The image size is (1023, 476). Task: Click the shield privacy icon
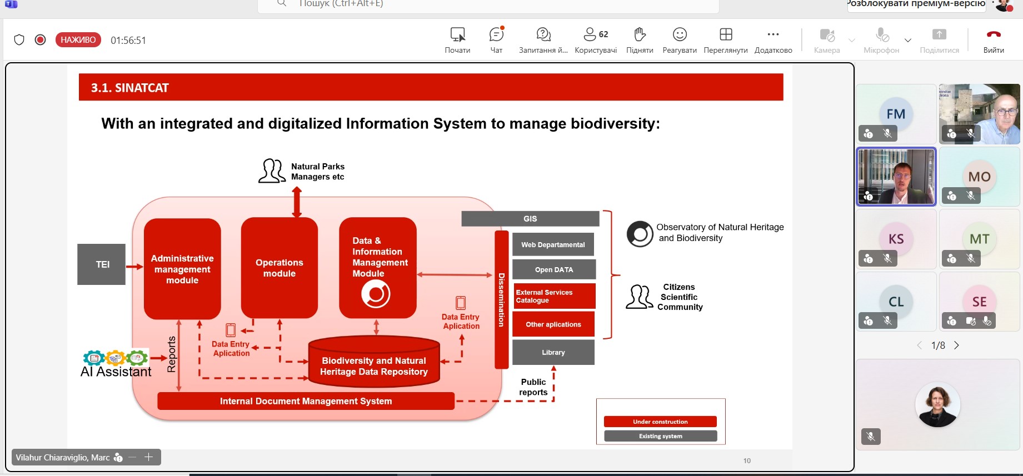click(19, 40)
